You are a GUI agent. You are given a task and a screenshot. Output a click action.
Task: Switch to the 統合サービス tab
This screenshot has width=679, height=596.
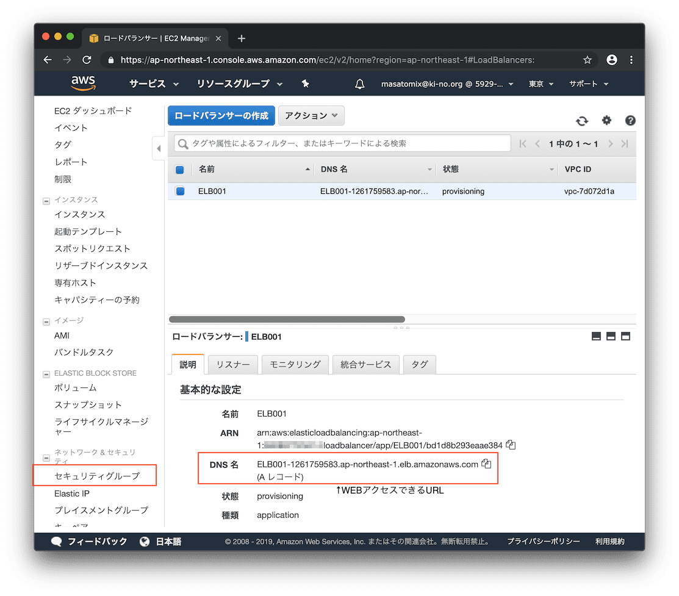pyautogui.click(x=365, y=364)
